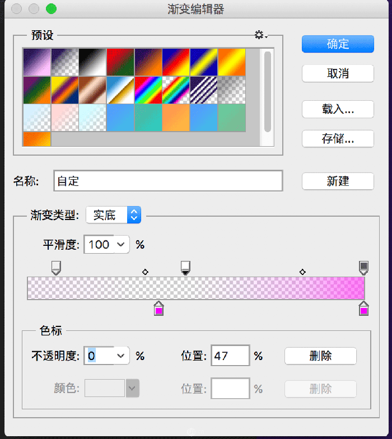
Task: Select the lone orange preset in bottom row
Action: [x=37, y=139]
